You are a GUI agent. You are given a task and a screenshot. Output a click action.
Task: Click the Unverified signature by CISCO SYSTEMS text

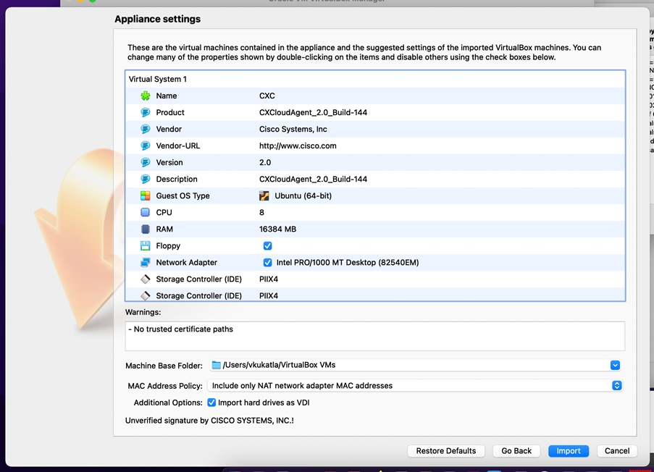[x=209, y=421]
